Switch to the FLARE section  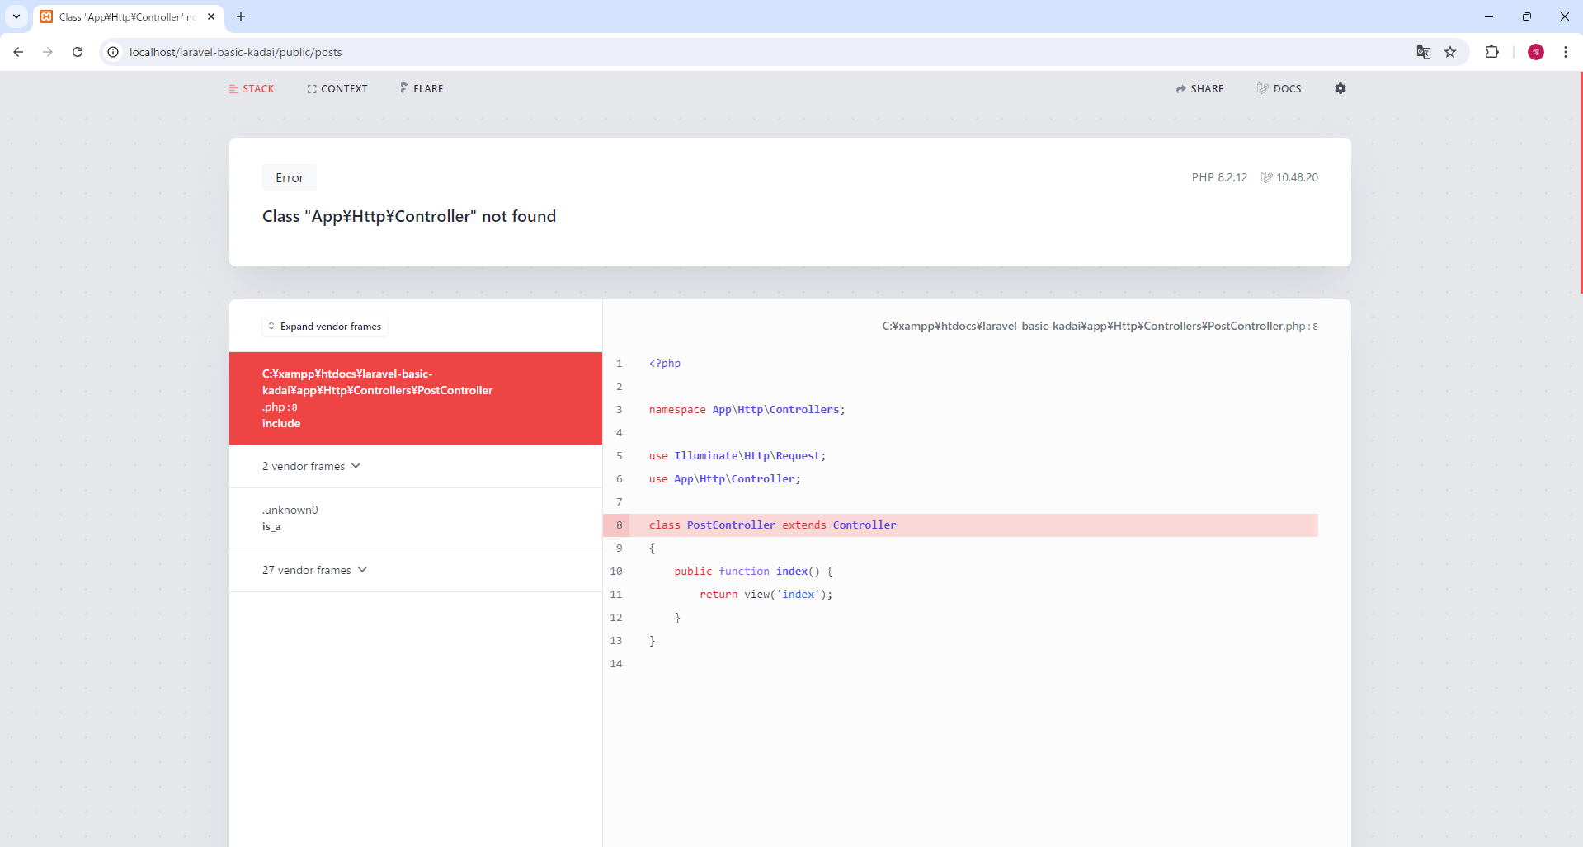pyautogui.click(x=422, y=89)
